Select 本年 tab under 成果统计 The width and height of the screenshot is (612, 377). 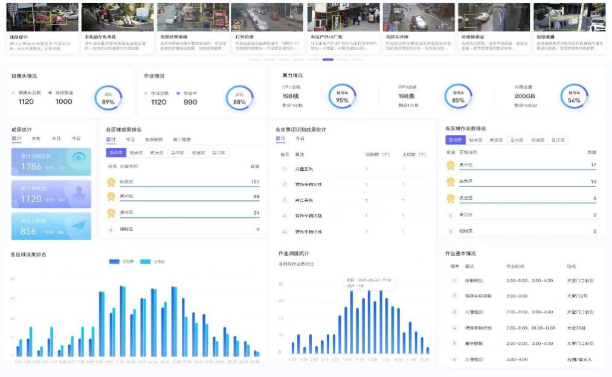[x=36, y=139]
